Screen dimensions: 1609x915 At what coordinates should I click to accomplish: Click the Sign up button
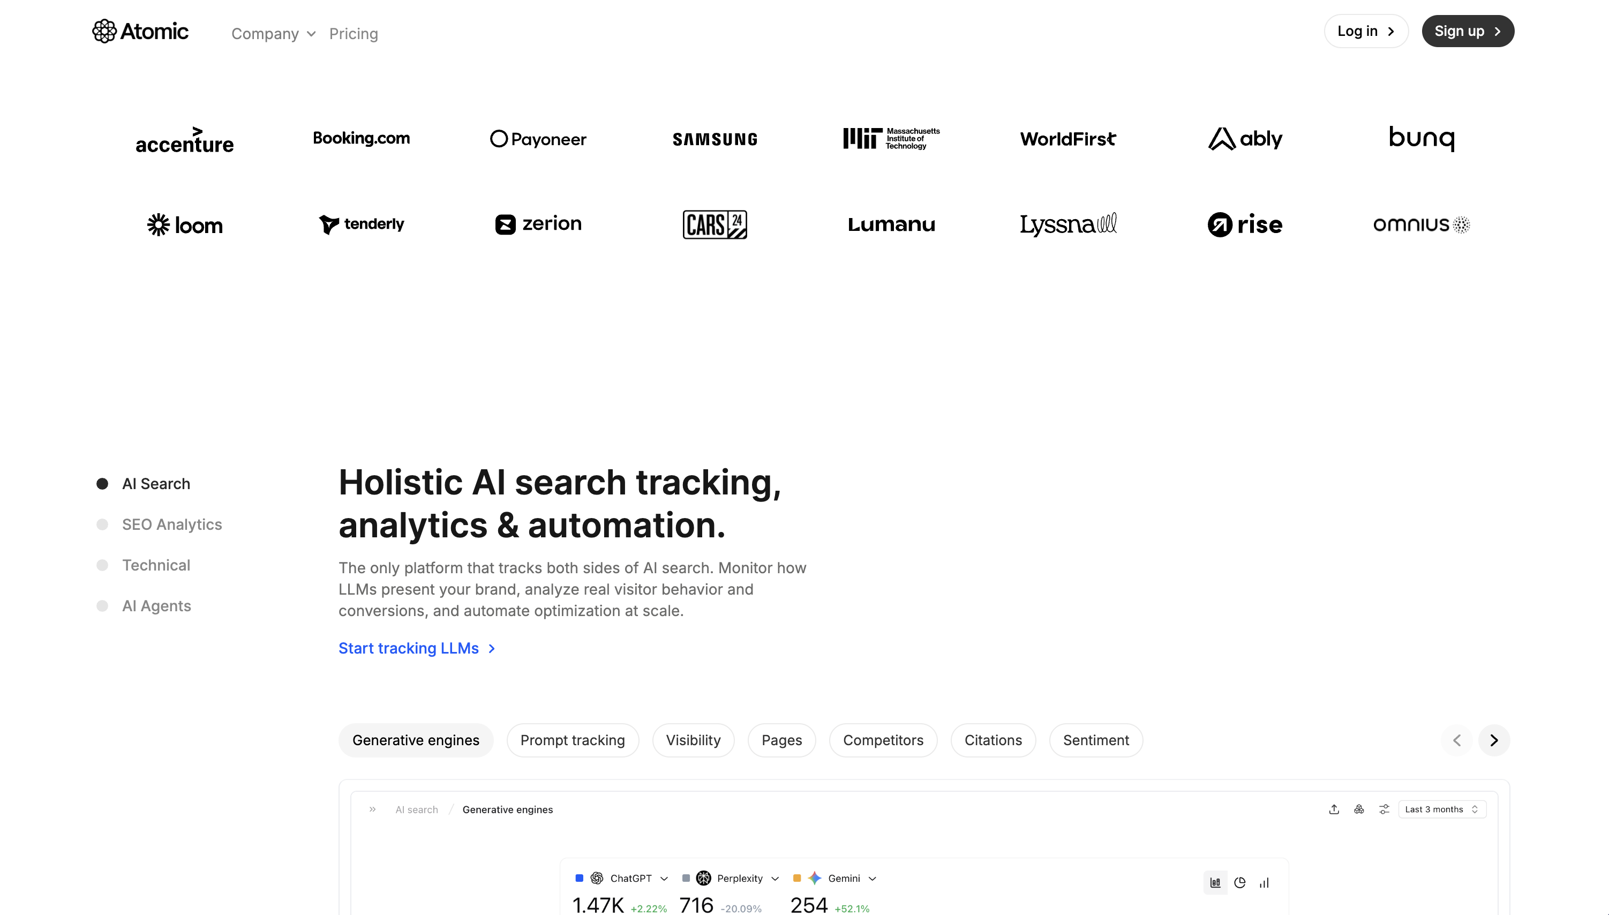[1468, 32]
